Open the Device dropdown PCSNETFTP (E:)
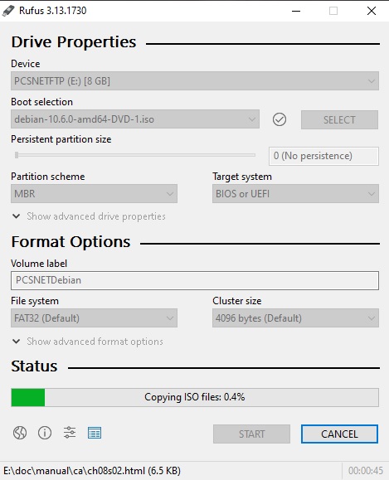This screenshot has width=389, height=480. coord(195,80)
